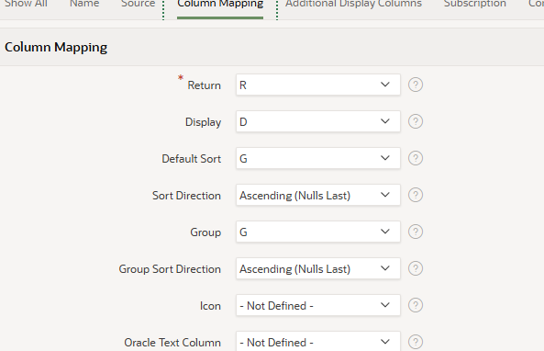The image size is (544, 351).
Task: Open the Display column dropdown
Action: pos(318,121)
